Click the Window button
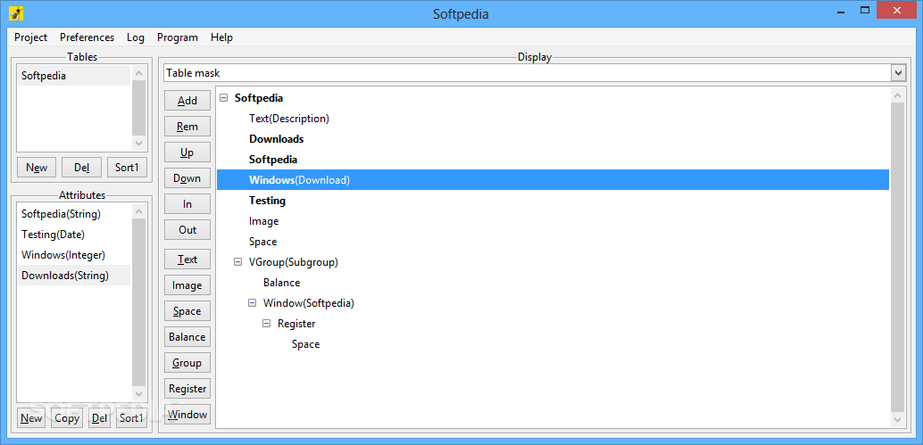This screenshot has width=923, height=445. pyautogui.click(x=187, y=415)
